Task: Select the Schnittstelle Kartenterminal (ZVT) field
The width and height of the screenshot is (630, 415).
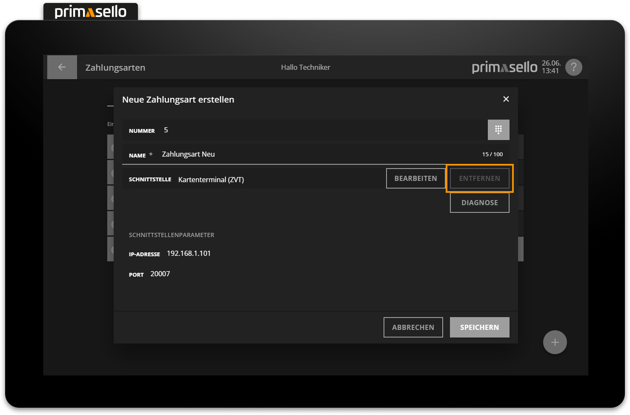Action: [x=255, y=179]
